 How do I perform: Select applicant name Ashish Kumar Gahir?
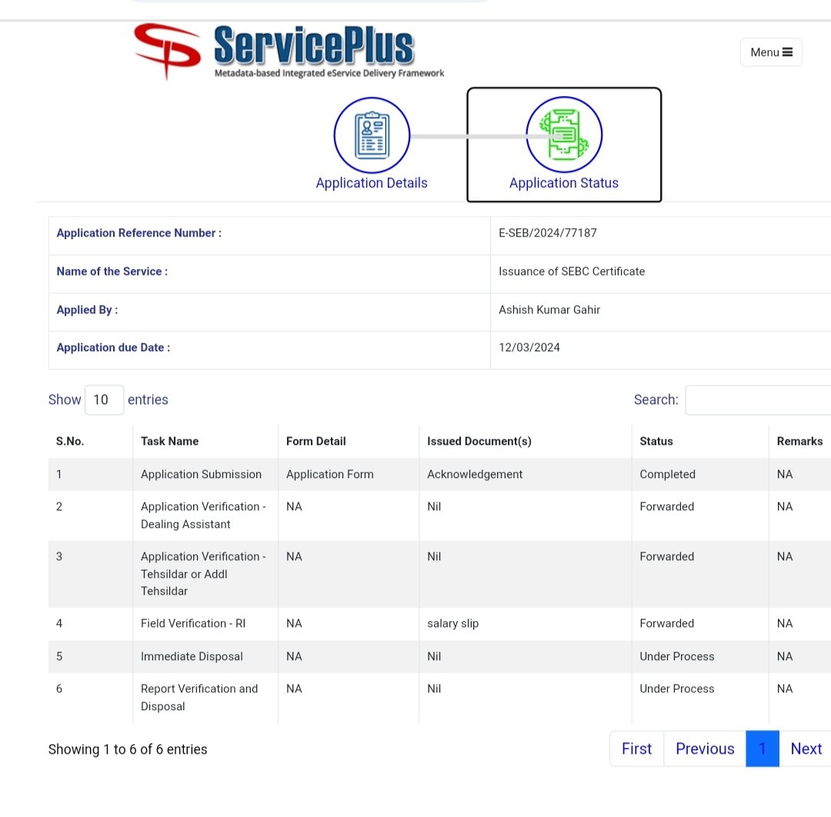pyautogui.click(x=549, y=310)
